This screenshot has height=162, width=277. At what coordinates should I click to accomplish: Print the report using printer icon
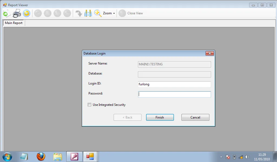[x=17, y=13]
